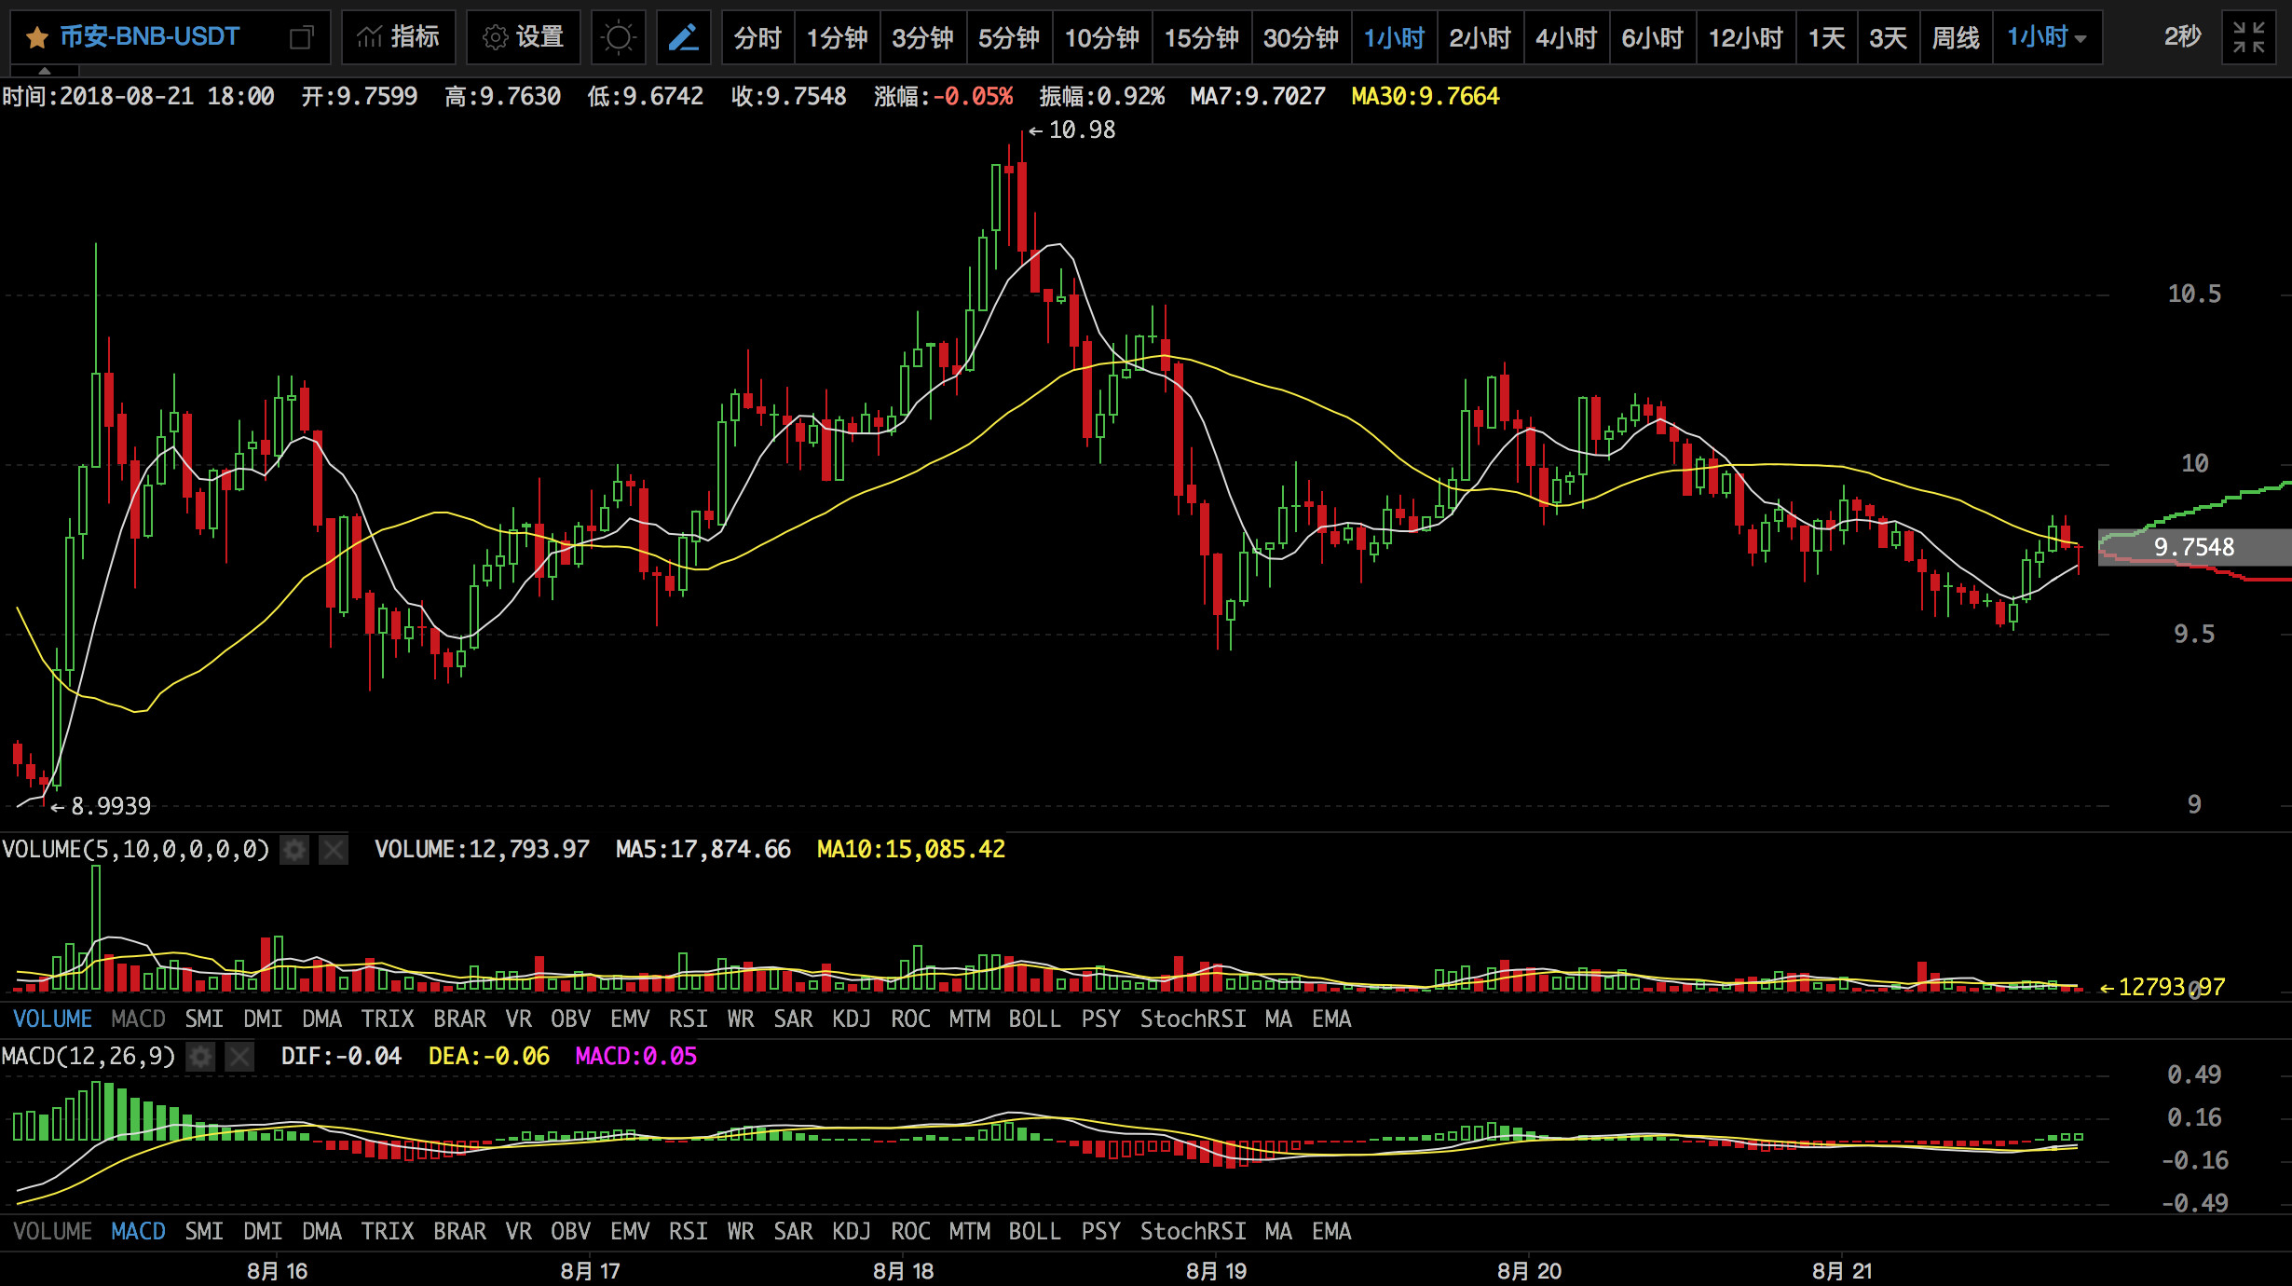Viewport: 2292px width, 1286px height.
Task: Click the favorite star icon beside 币安-BNB-USDT
Action: click(37, 37)
